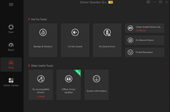Open System Information label
The width and height of the screenshot is (170, 112).
(x=97, y=91)
